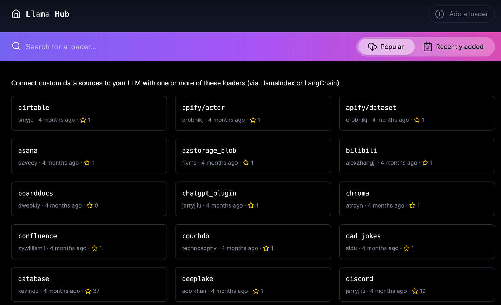
Task: Open the chroma loader card
Action: coord(417,199)
